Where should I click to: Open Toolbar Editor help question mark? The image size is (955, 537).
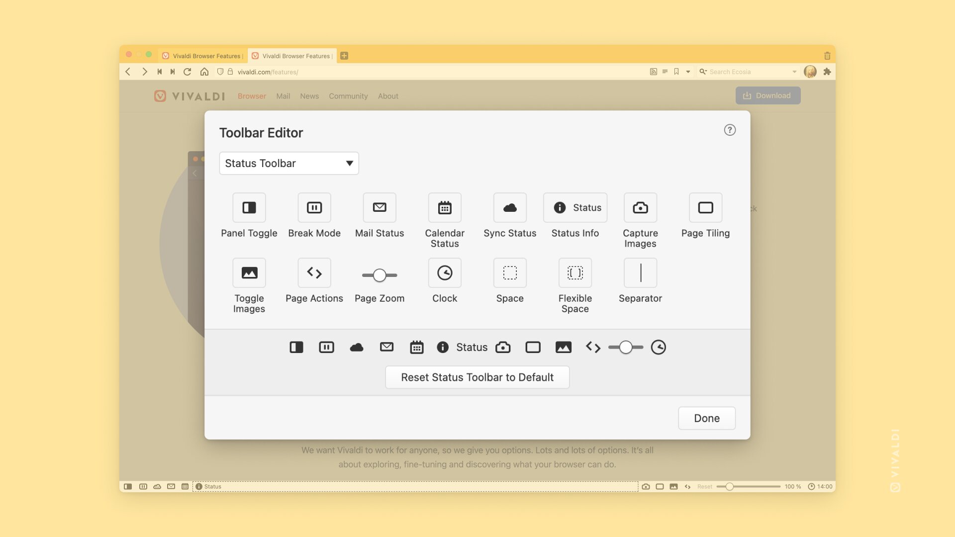[730, 130]
